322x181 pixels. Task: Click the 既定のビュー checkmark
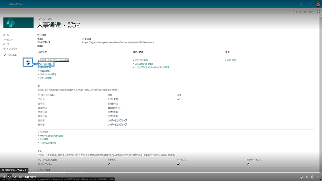coord(109,164)
